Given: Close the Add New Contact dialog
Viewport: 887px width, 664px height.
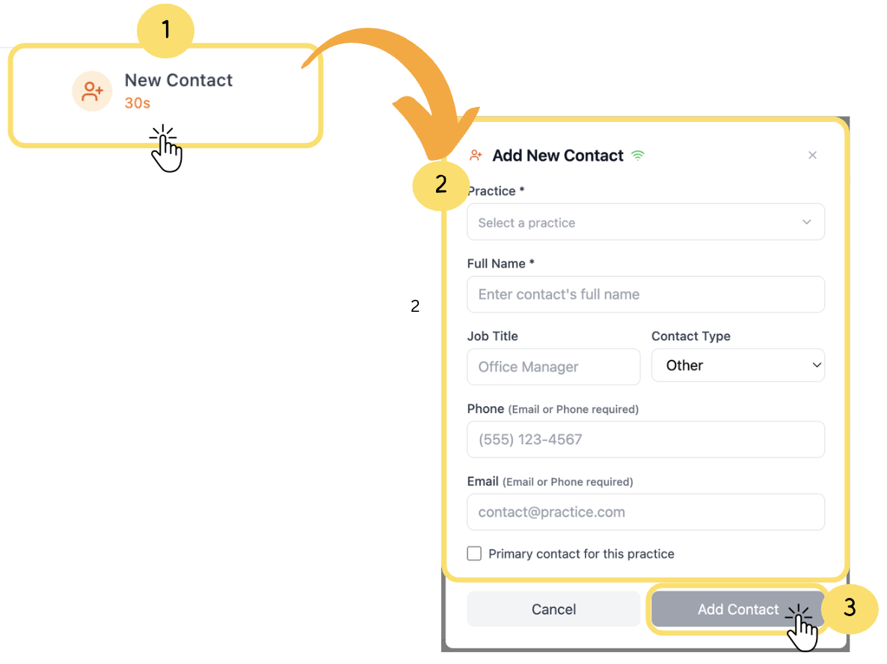Looking at the screenshot, I should [812, 156].
